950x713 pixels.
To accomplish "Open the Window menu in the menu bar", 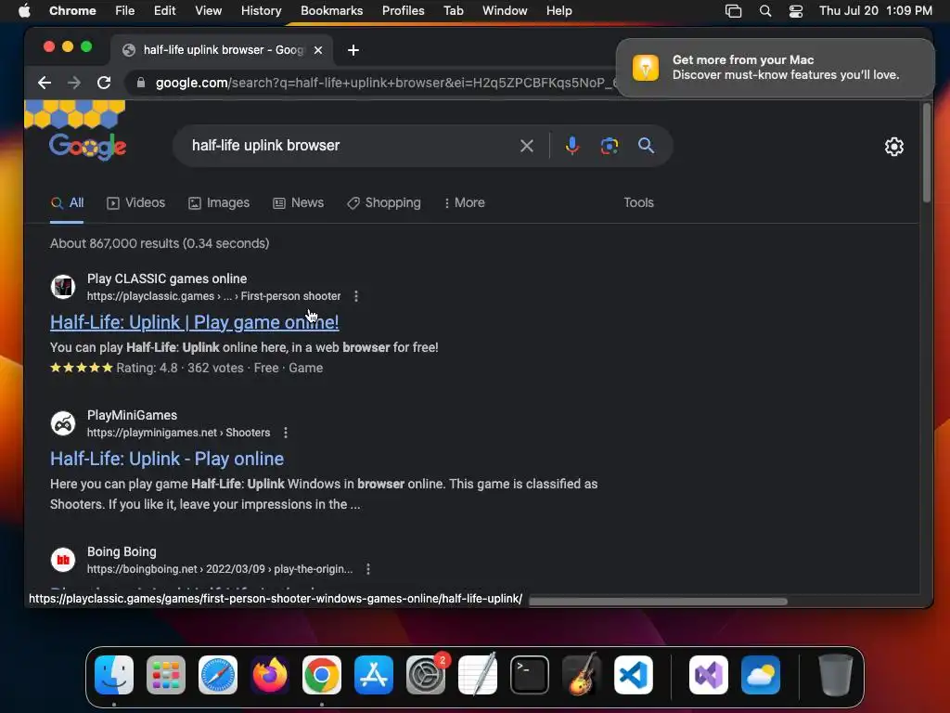I will click(505, 10).
